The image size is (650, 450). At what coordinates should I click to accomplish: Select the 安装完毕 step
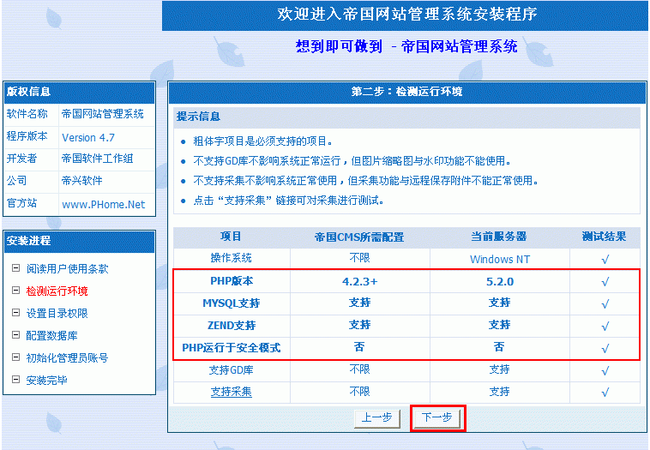click(x=46, y=380)
